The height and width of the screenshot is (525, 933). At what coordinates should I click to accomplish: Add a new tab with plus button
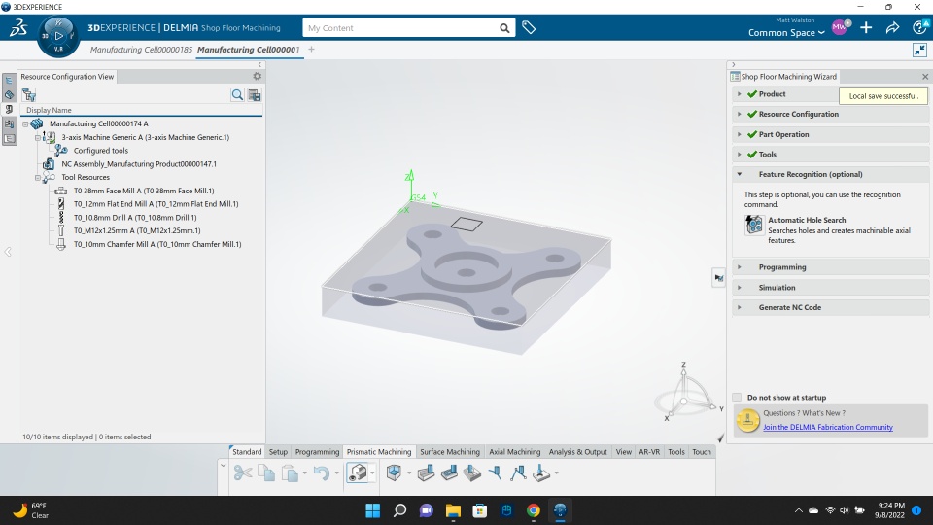point(311,50)
